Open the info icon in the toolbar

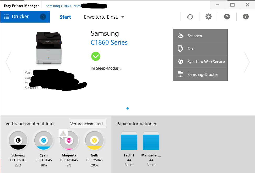[246, 17]
